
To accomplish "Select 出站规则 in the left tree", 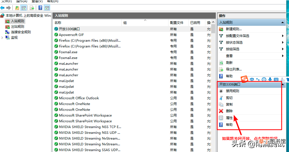I will tap(18, 26).
